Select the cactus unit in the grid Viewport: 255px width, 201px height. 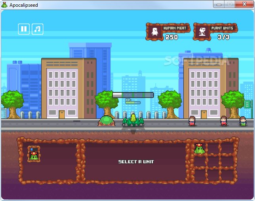point(199,149)
